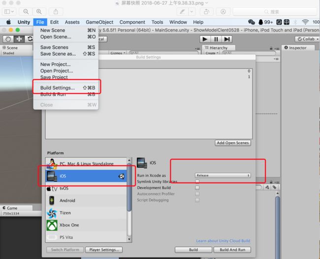Screen dimensions: 320x259
Task: Choose Build & Run from File menu
Action: (x=66, y=94)
